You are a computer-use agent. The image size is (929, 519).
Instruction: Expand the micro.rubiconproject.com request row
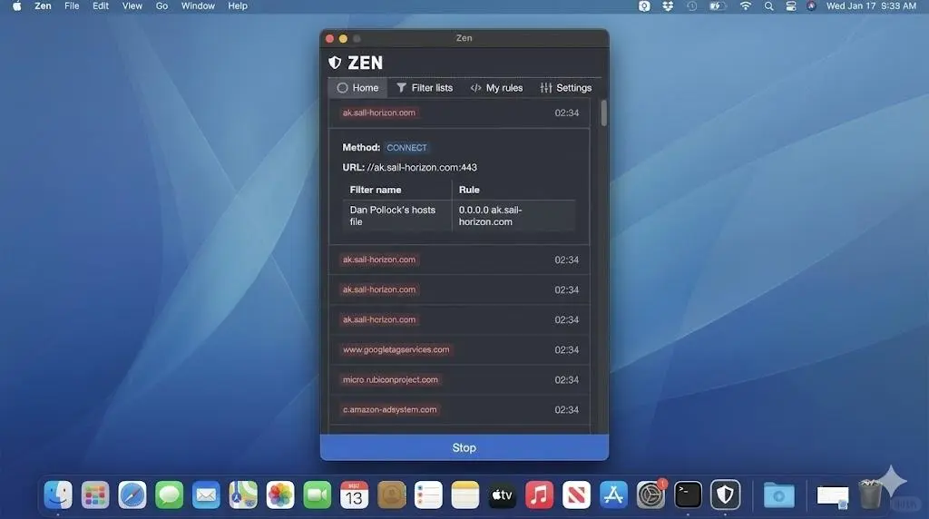tap(459, 380)
